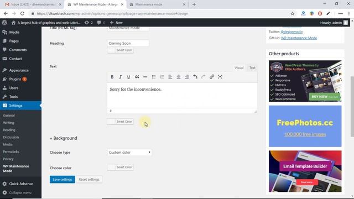Open Settings in the sidebar
354x199 pixels.
click(x=20, y=106)
